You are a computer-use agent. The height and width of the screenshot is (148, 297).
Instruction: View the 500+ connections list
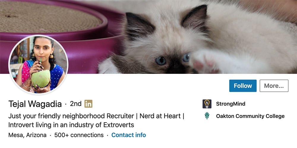(x=79, y=135)
